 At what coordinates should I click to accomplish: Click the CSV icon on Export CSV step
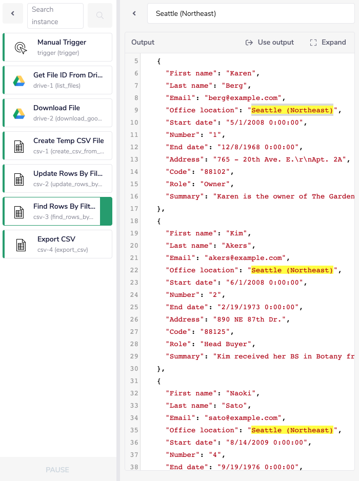21,244
